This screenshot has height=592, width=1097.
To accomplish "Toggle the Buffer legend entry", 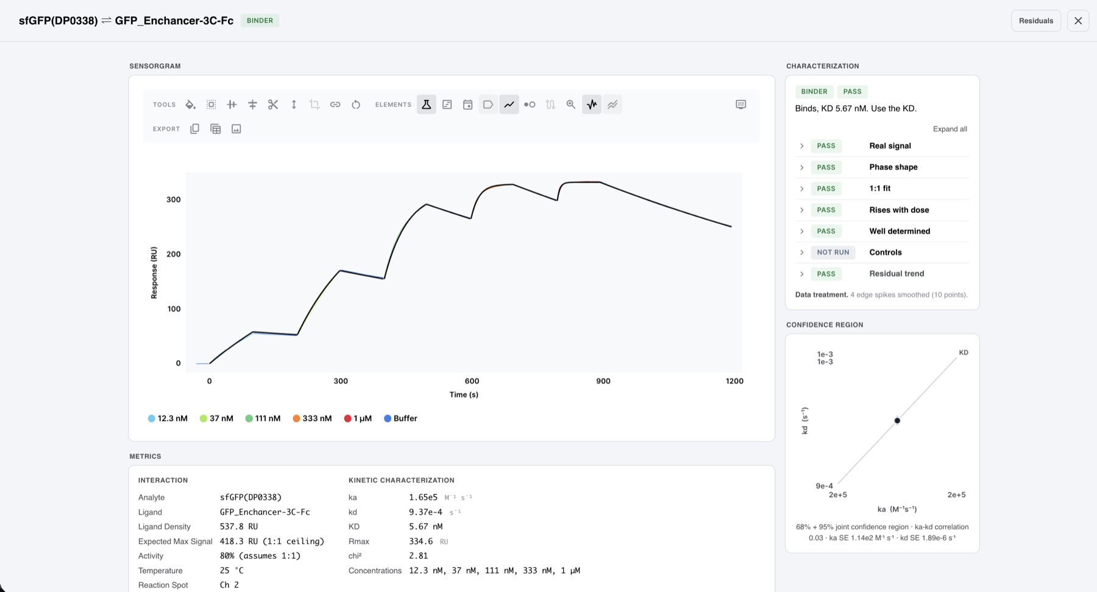I will tap(400, 419).
